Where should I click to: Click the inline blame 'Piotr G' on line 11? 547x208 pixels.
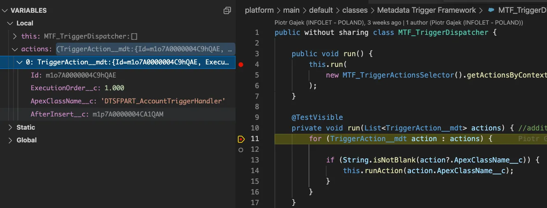[532, 139]
